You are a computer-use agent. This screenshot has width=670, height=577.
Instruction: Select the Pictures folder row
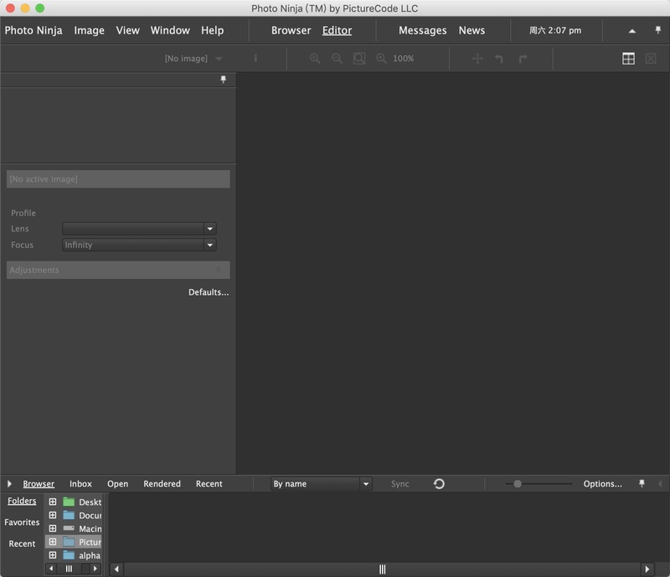point(74,542)
